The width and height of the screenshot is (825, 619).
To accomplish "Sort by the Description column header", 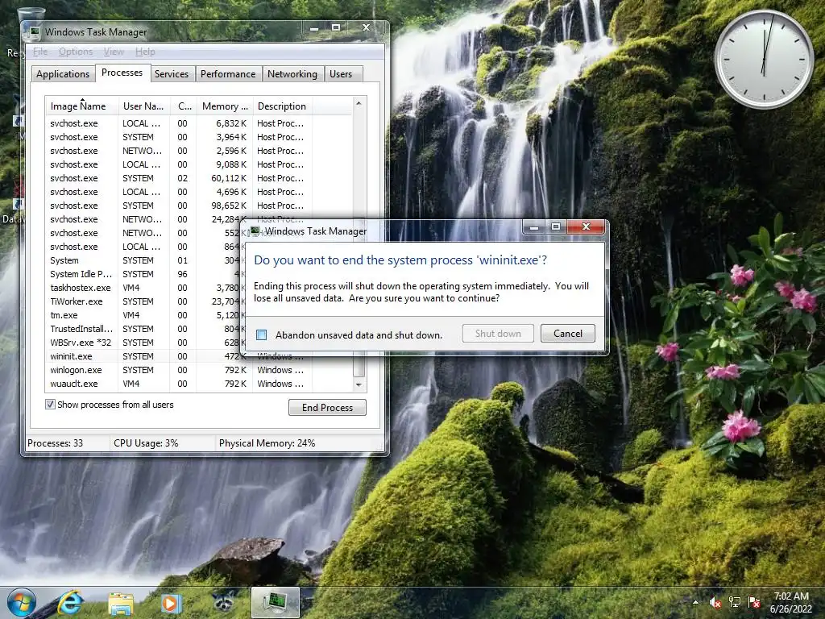I will click(283, 106).
